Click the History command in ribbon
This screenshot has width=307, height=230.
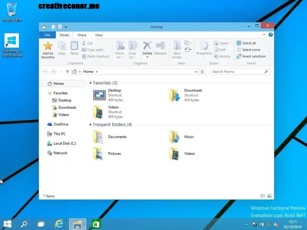(x=222, y=56)
